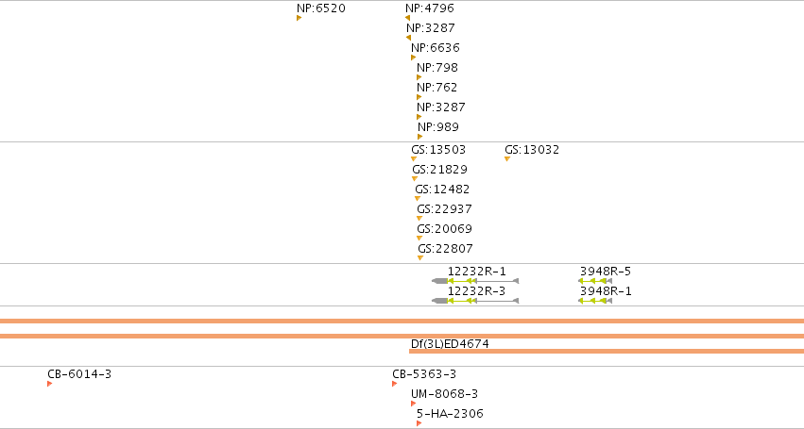Select the red triangle below 5-HA-2306
This screenshot has width=804, height=429.
(x=419, y=423)
